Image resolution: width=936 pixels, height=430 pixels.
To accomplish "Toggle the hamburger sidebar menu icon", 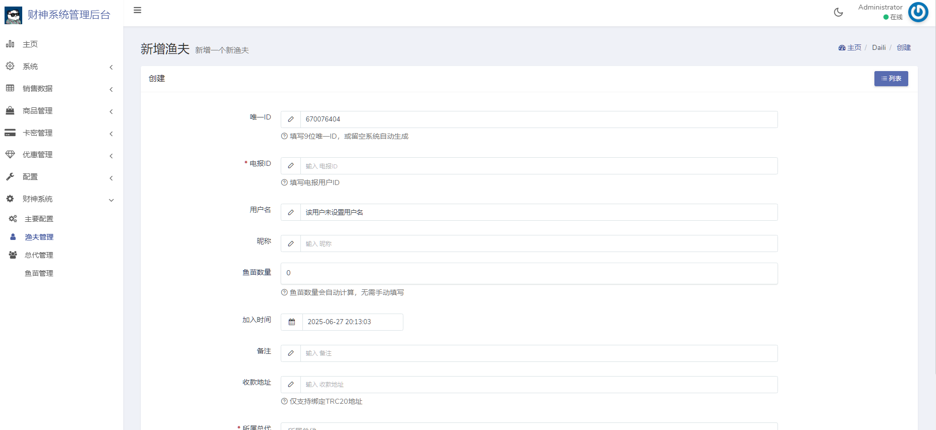I will [x=137, y=10].
